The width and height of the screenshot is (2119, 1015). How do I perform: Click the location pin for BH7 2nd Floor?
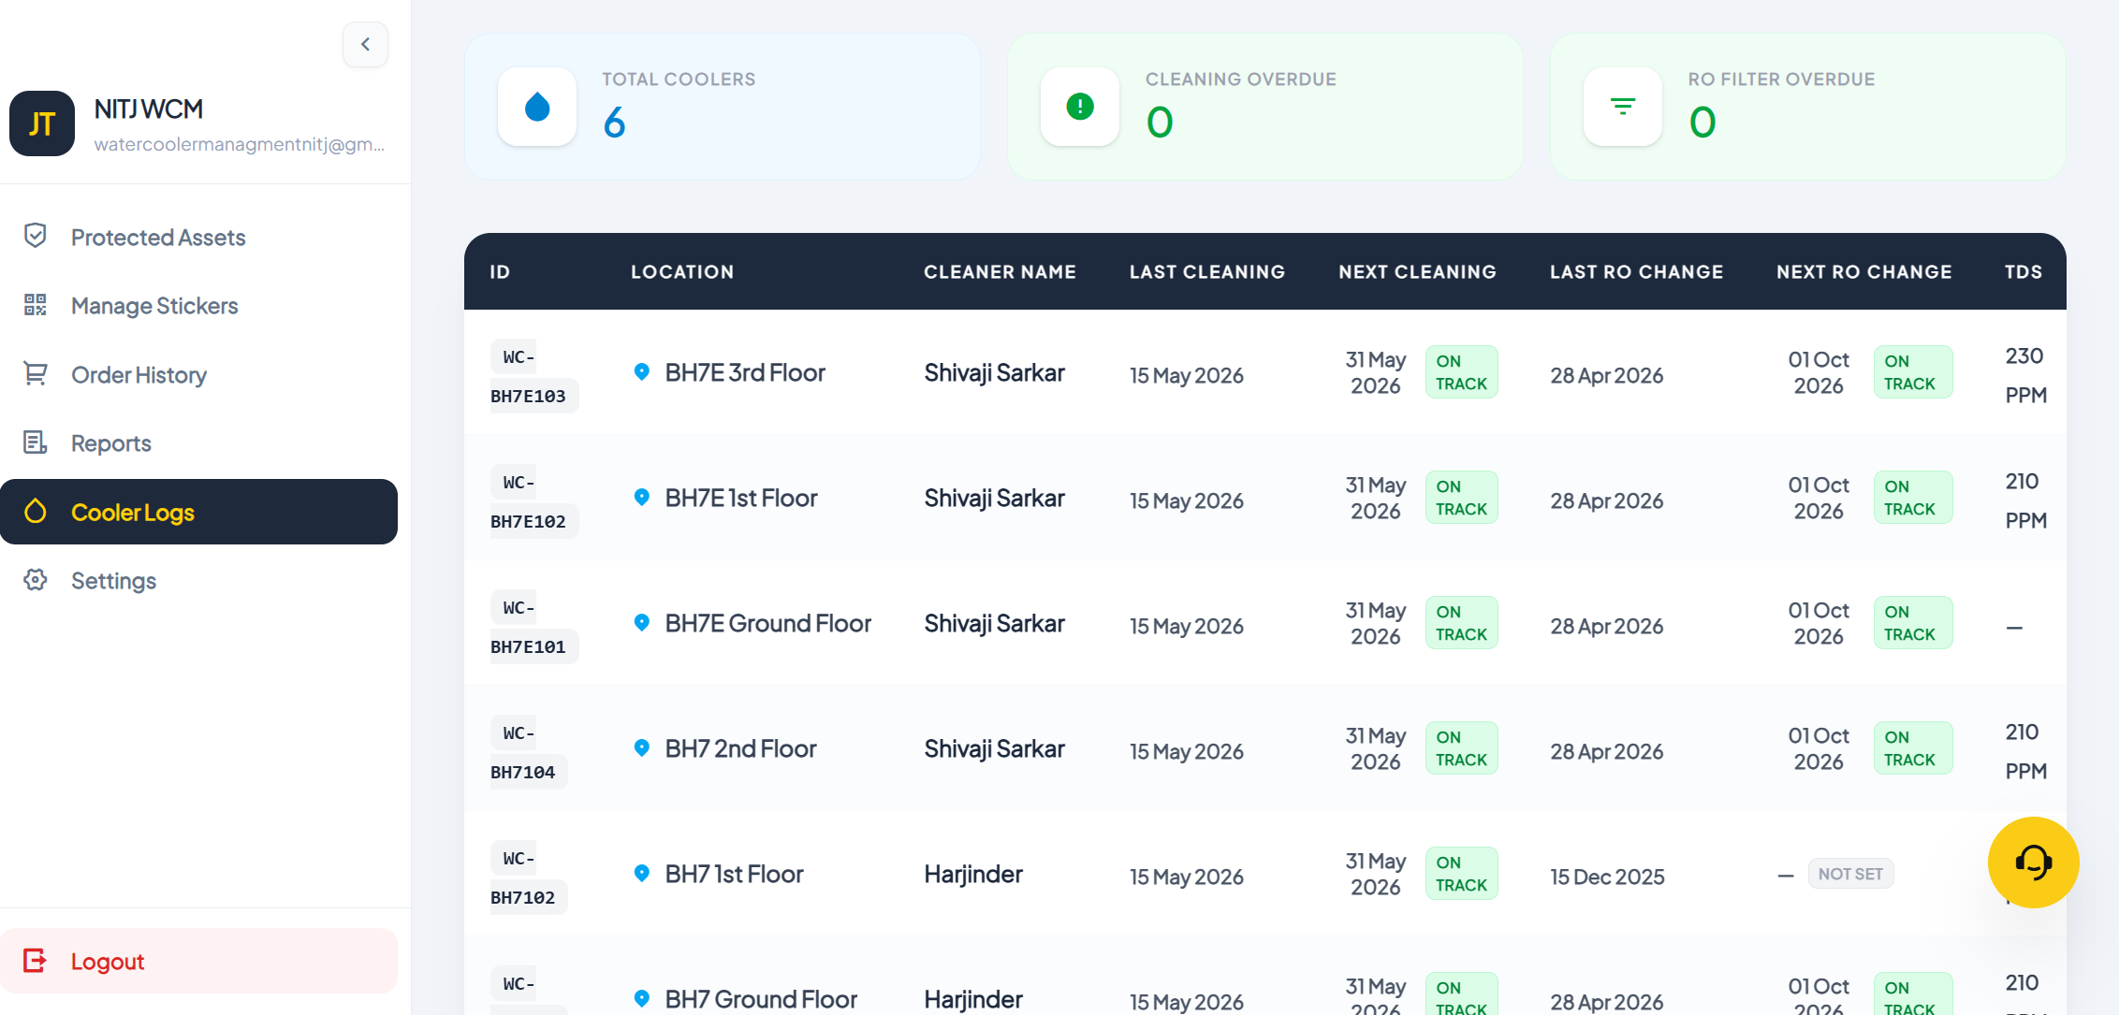tap(642, 748)
